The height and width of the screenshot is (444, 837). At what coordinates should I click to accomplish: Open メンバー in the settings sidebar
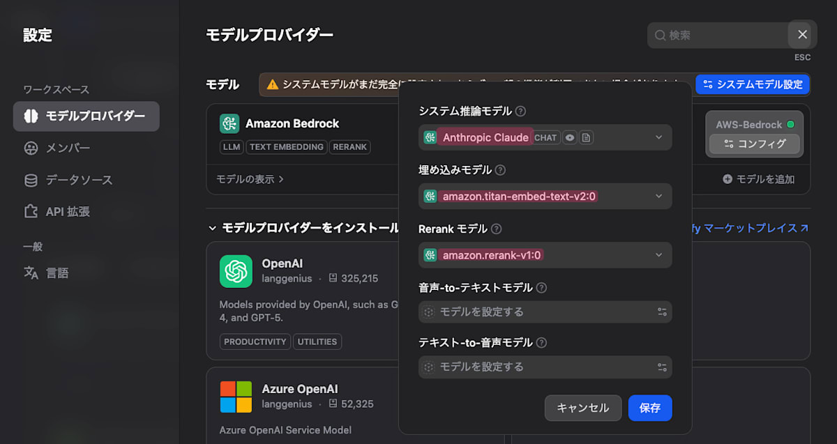tap(68, 148)
